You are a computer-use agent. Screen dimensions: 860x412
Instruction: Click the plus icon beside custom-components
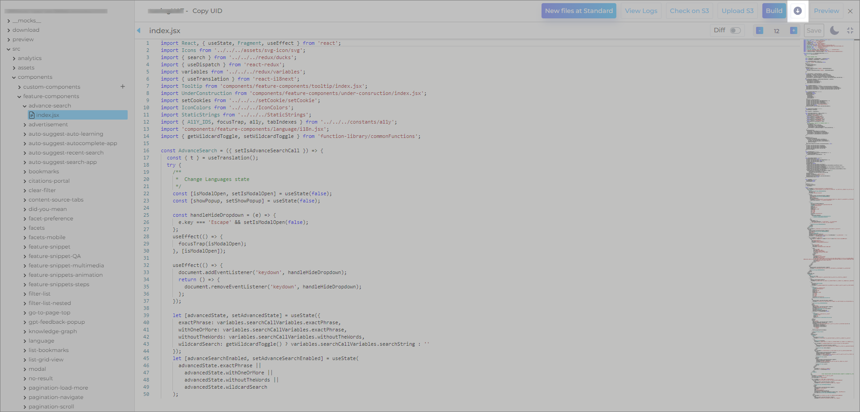coord(123,86)
